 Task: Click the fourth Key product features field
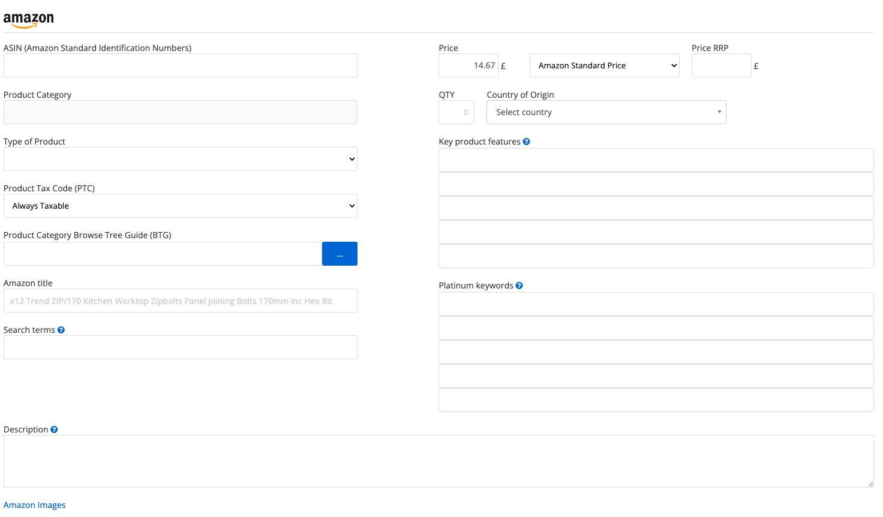pyautogui.click(x=656, y=232)
